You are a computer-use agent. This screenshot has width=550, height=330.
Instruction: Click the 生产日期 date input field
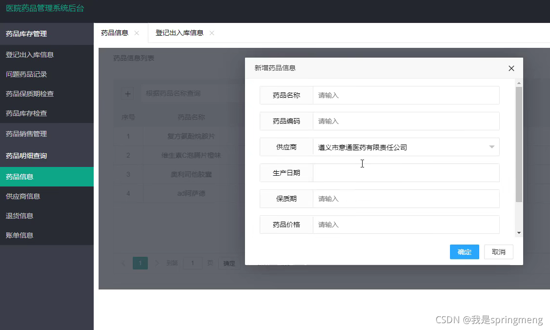point(406,173)
